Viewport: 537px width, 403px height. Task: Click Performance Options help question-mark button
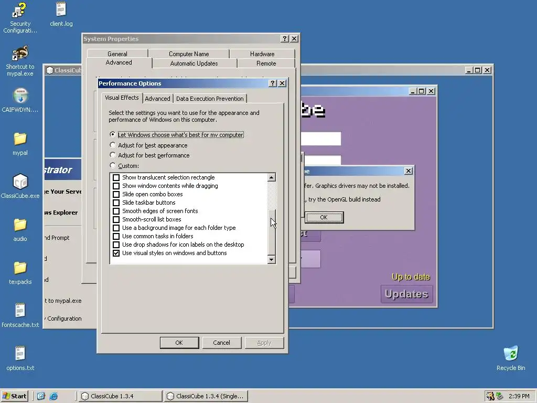click(x=272, y=83)
